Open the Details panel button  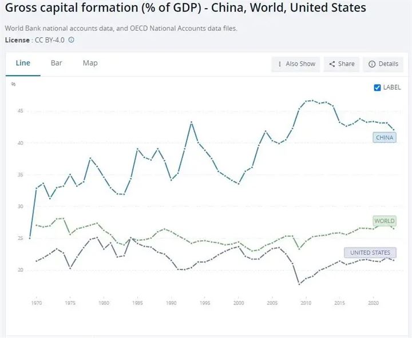click(383, 64)
